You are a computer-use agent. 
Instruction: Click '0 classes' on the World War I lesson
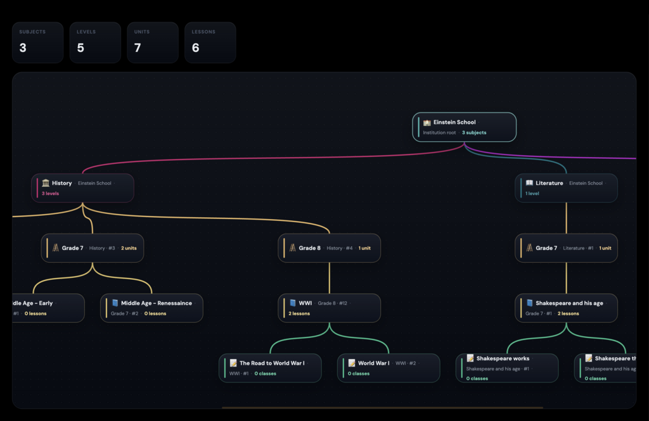coord(359,374)
